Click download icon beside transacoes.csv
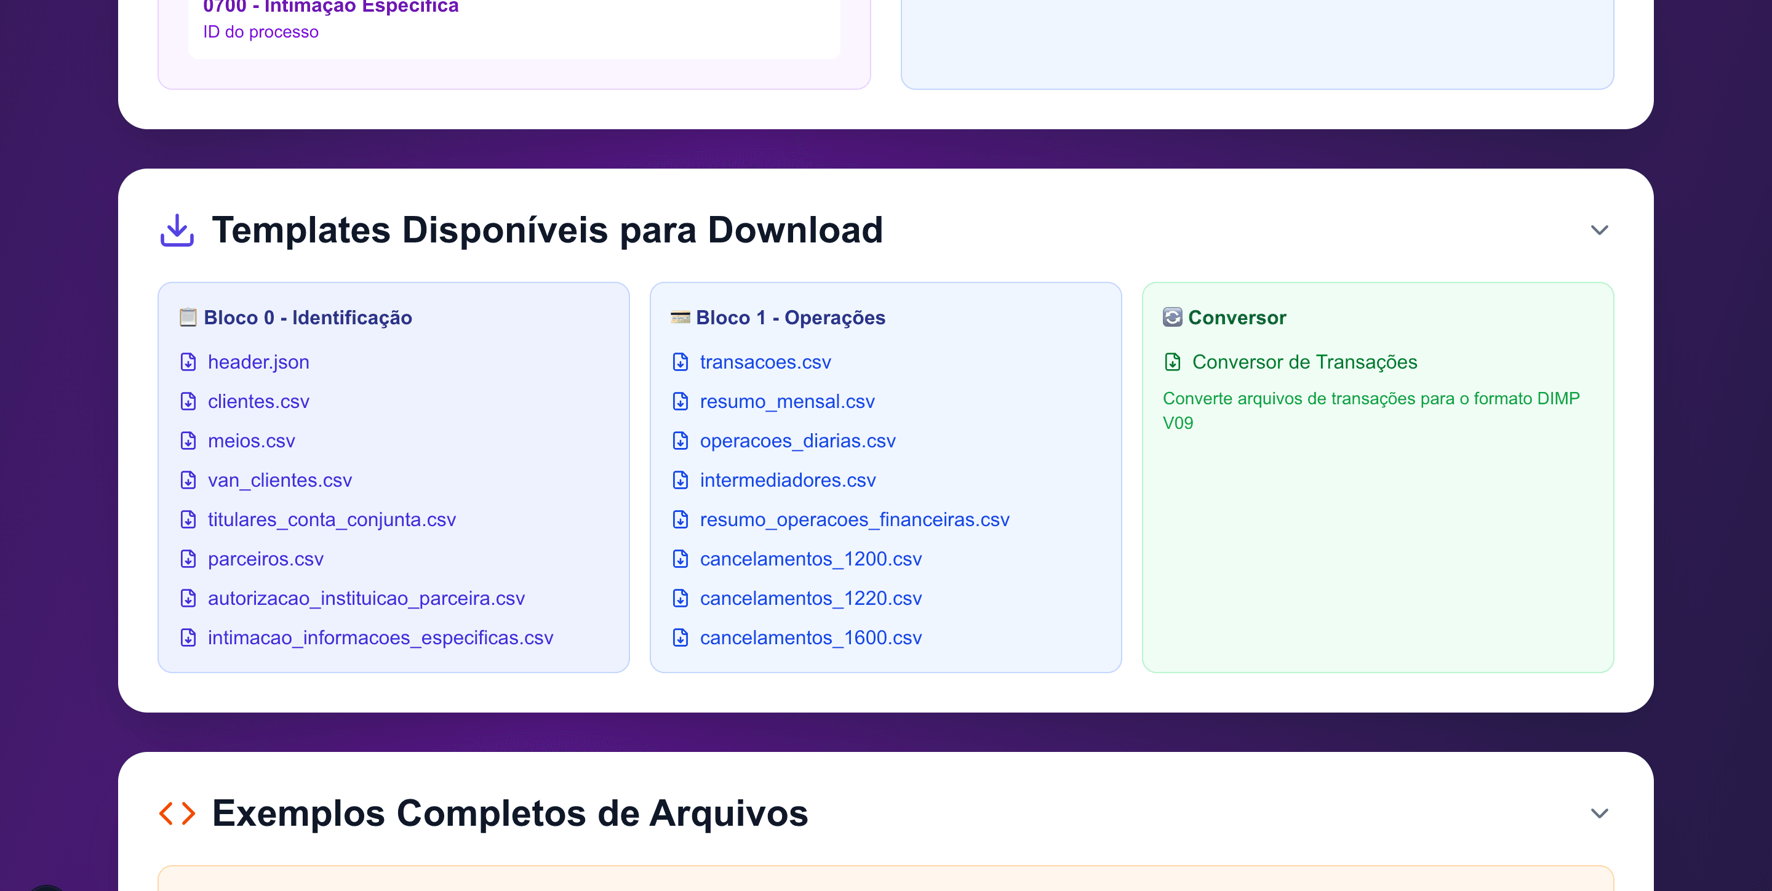Viewport: 1772px width, 891px height. 680,362
